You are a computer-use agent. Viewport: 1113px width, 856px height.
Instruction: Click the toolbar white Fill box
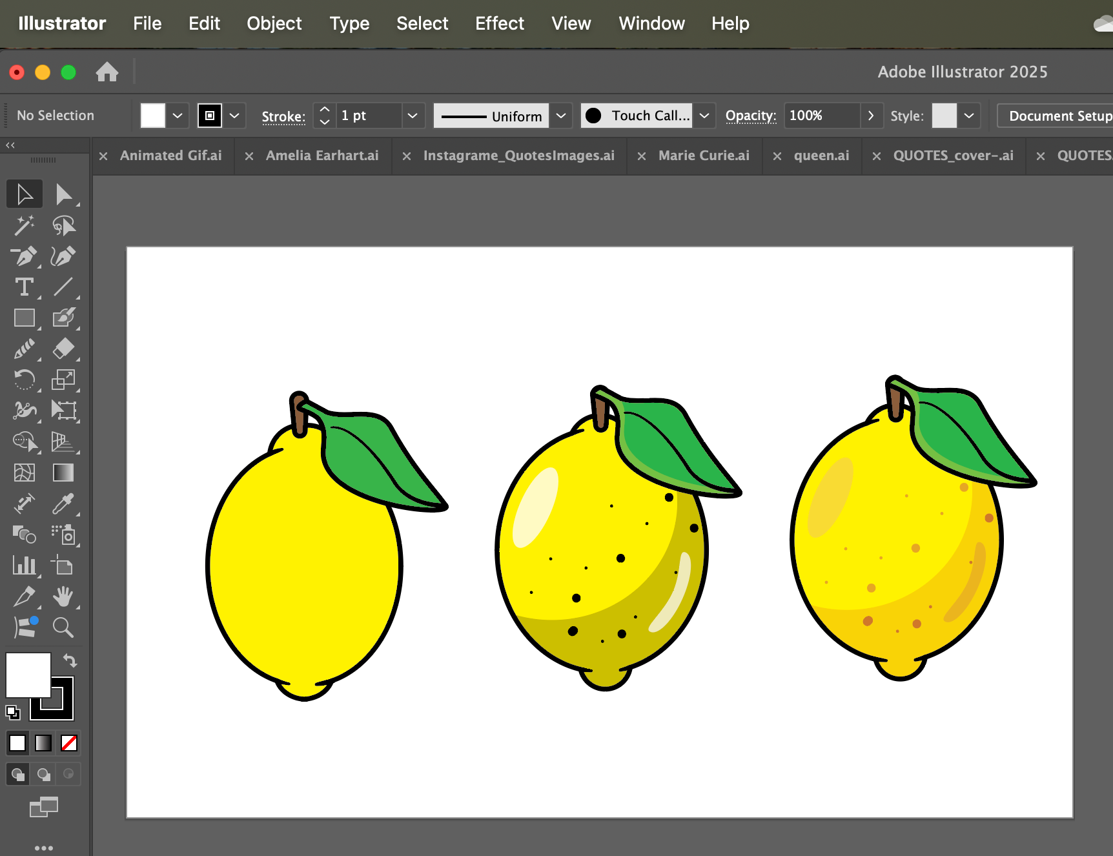[28, 675]
